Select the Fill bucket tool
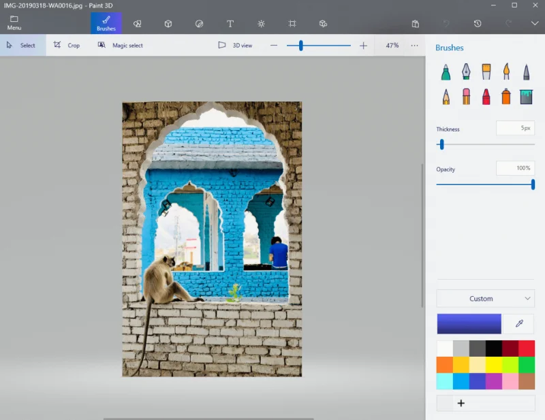 (527, 95)
